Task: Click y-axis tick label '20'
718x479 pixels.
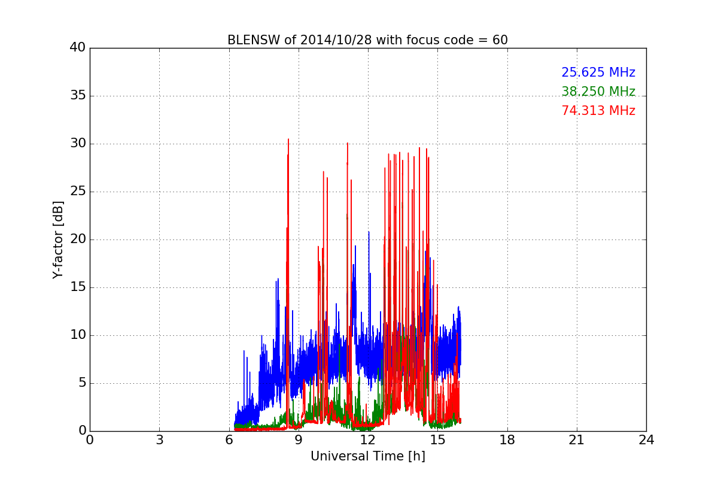Action: (x=78, y=239)
